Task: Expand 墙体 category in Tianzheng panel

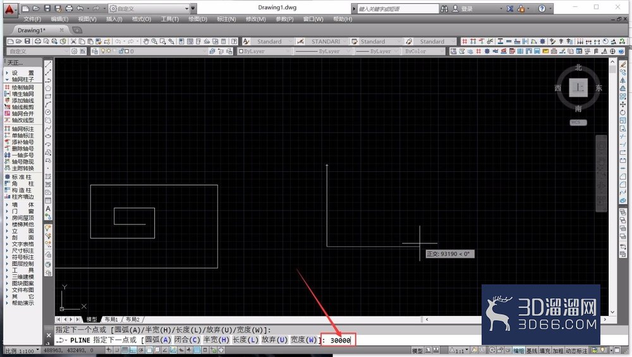Action: 23,205
